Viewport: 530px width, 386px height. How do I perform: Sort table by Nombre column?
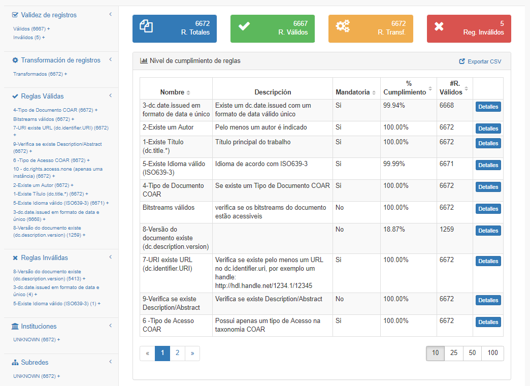188,92
